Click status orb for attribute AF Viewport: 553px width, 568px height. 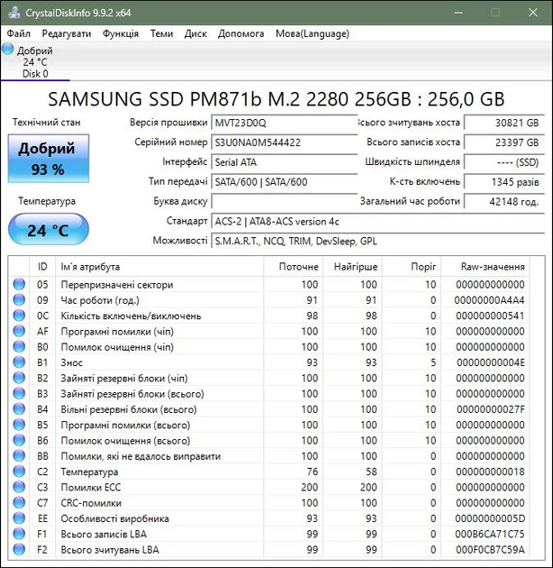(19, 331)
